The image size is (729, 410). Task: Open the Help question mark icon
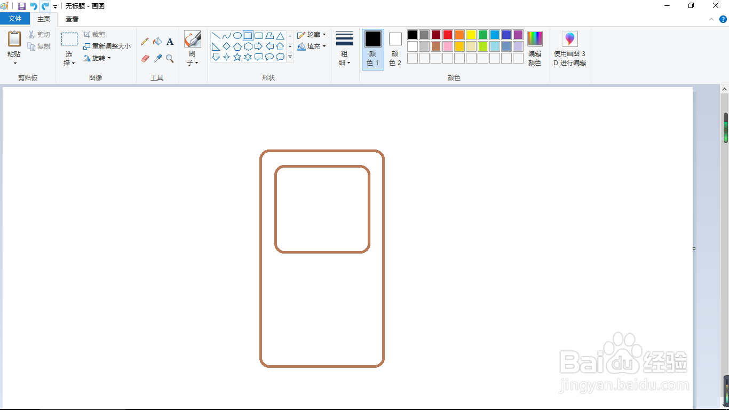[723, 19]
